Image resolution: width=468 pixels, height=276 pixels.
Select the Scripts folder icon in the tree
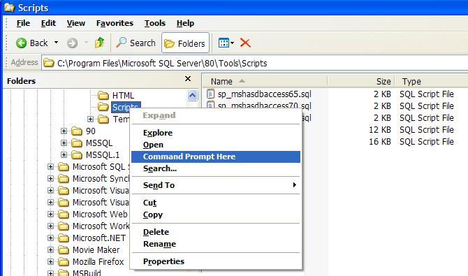[103, 107]
